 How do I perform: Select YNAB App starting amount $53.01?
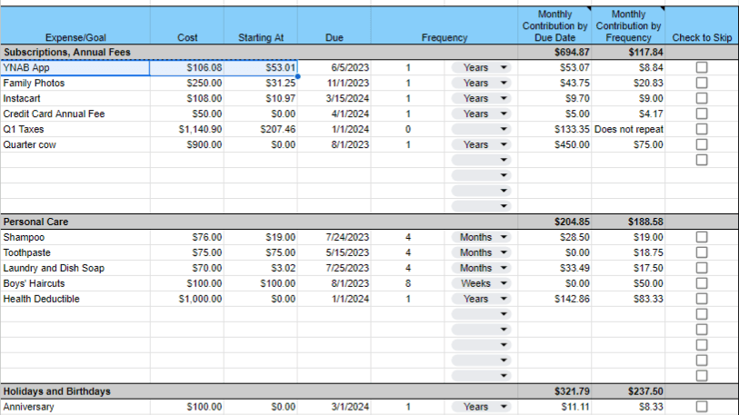[261, 67]
